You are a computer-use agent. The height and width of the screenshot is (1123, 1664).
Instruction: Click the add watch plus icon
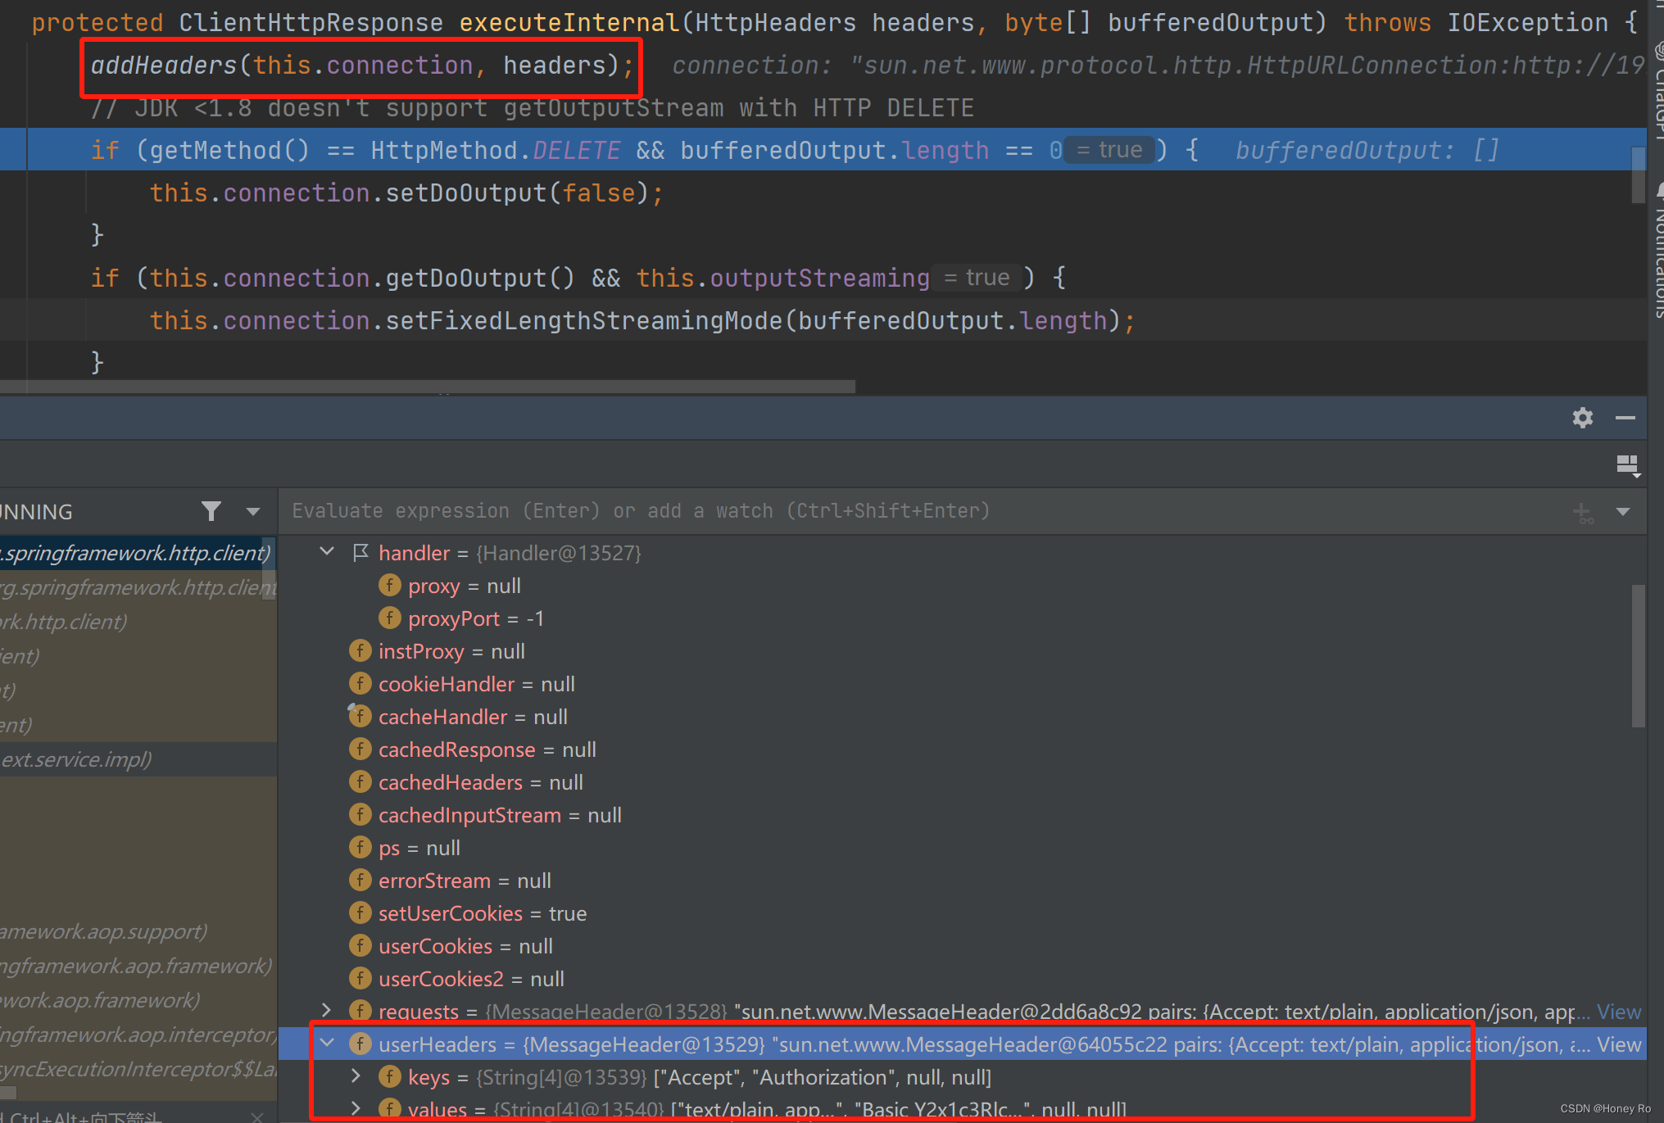click(1581, 511)
